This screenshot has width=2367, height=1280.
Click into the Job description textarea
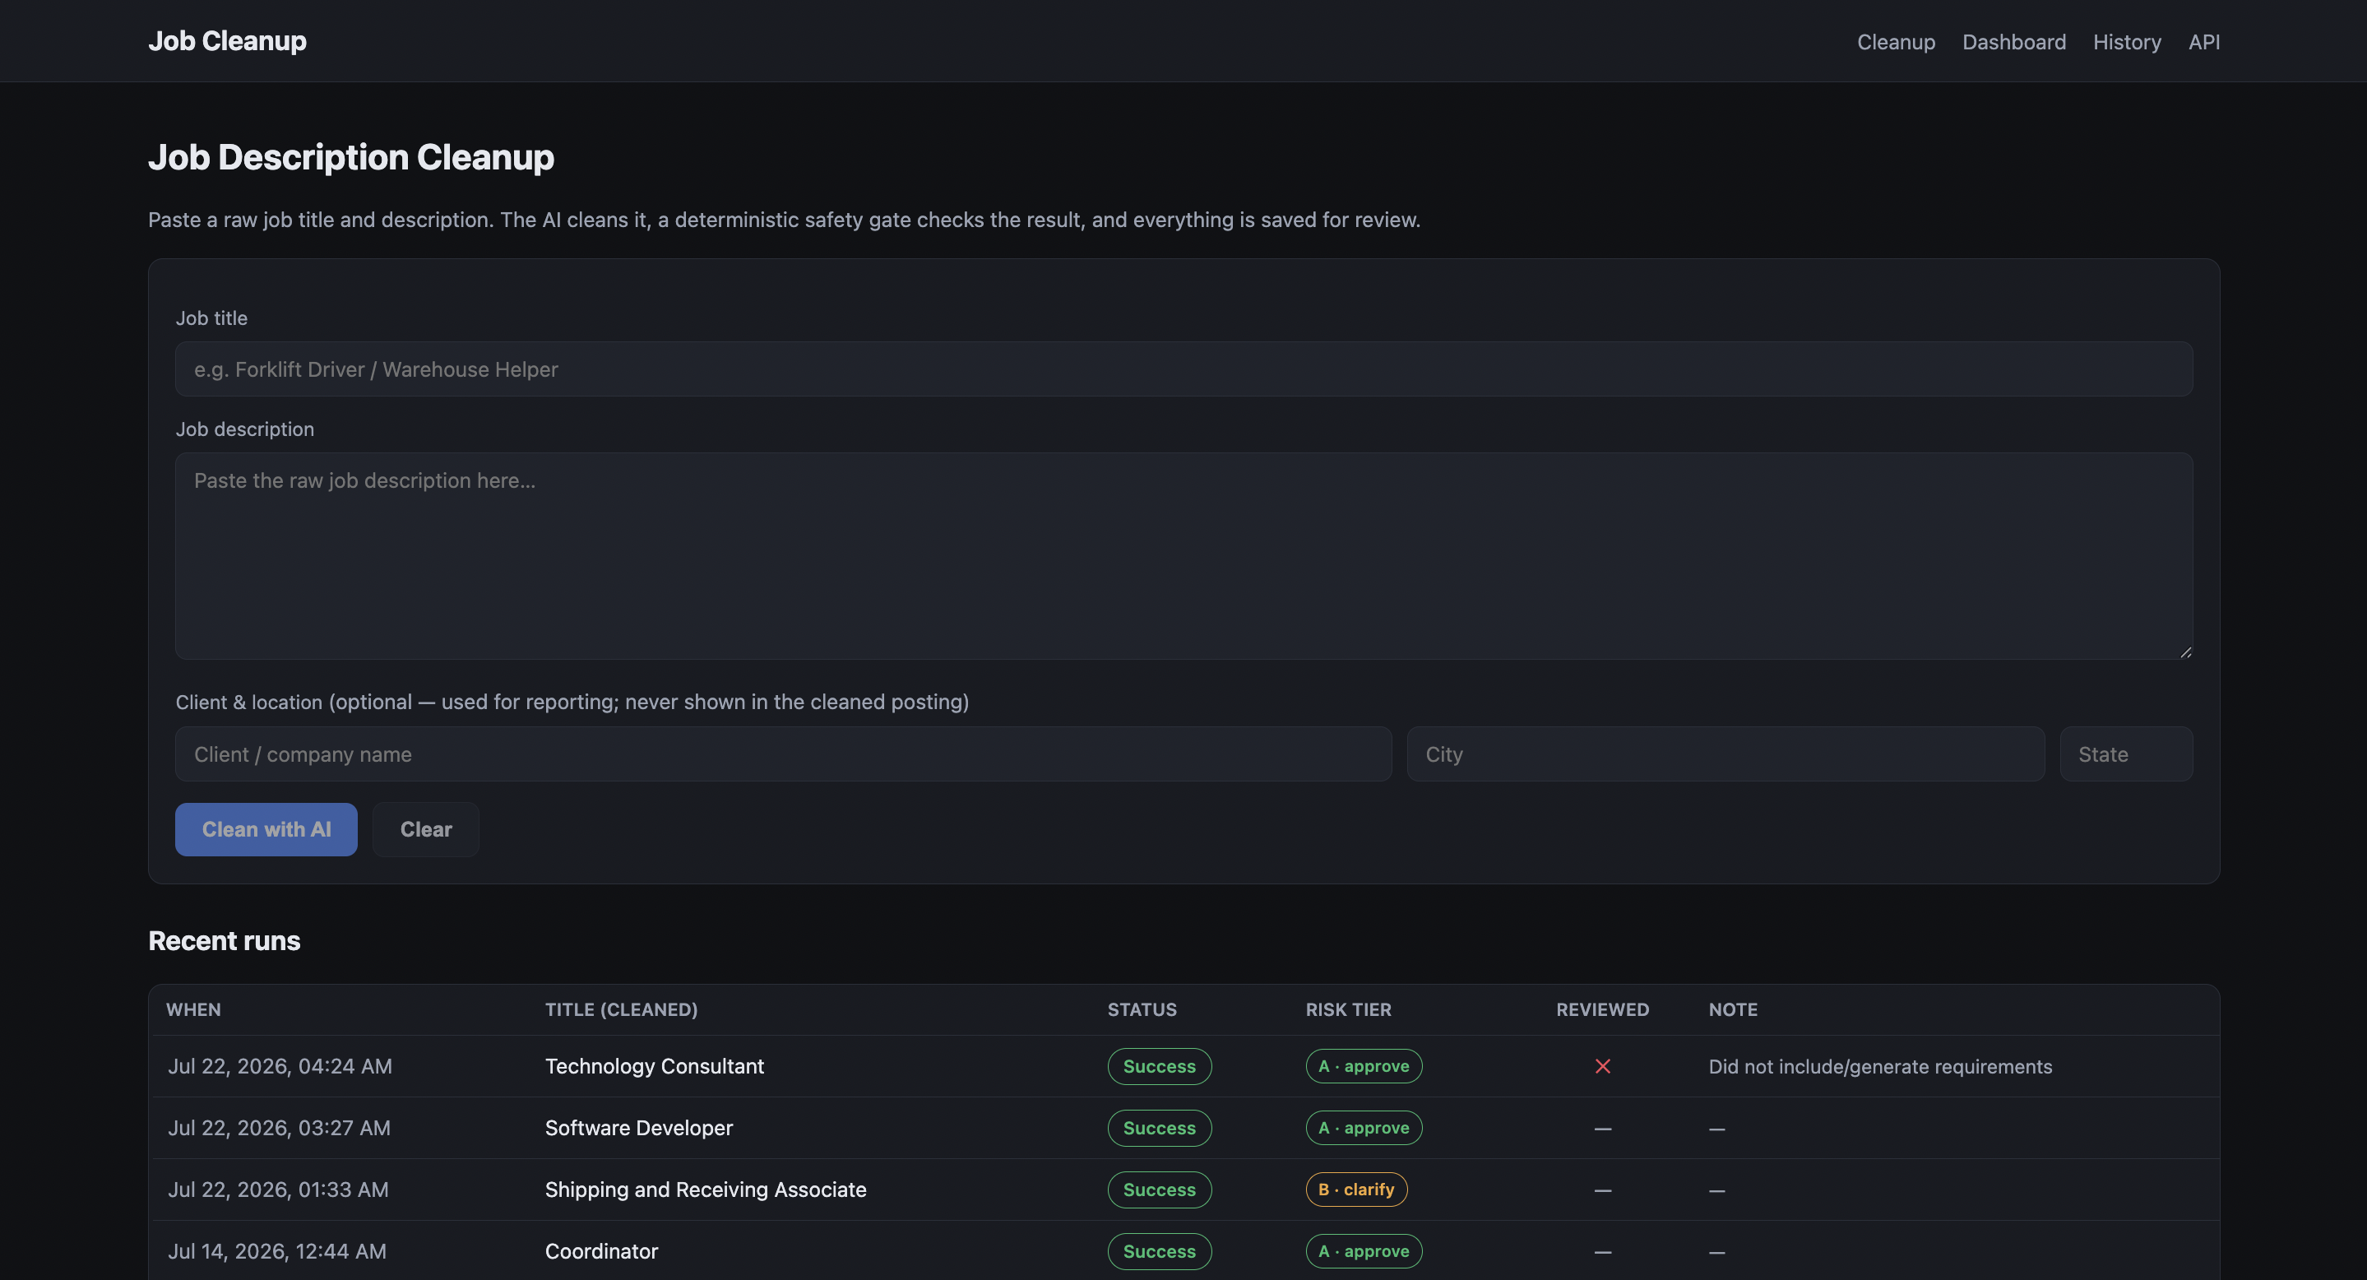coord(1183,556)
